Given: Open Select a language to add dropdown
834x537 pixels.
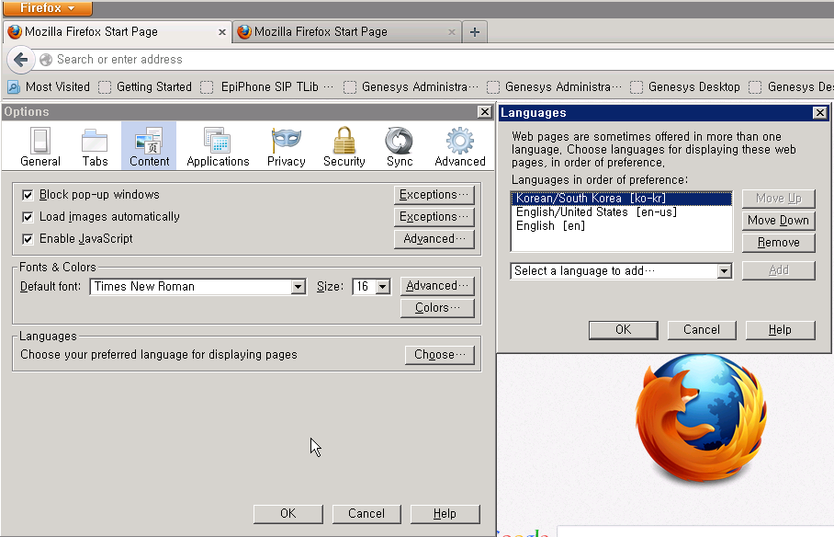Looking at the screenshot, I should pyautogui.click(x=621, y=270).
